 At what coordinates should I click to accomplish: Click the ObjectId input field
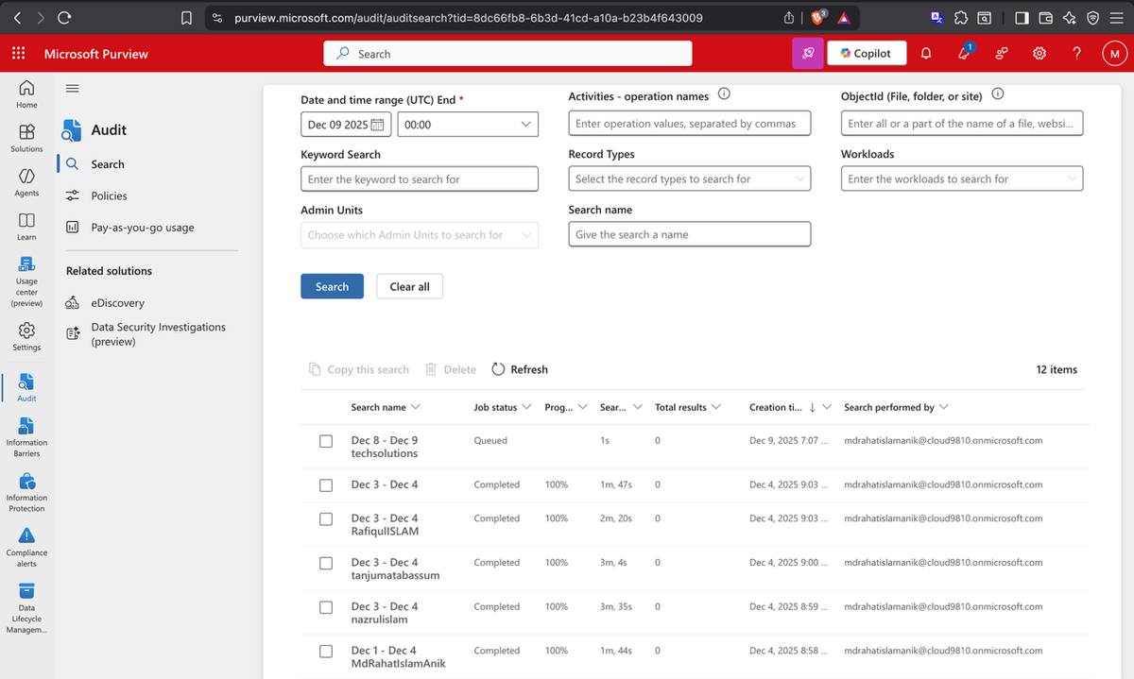962,124
